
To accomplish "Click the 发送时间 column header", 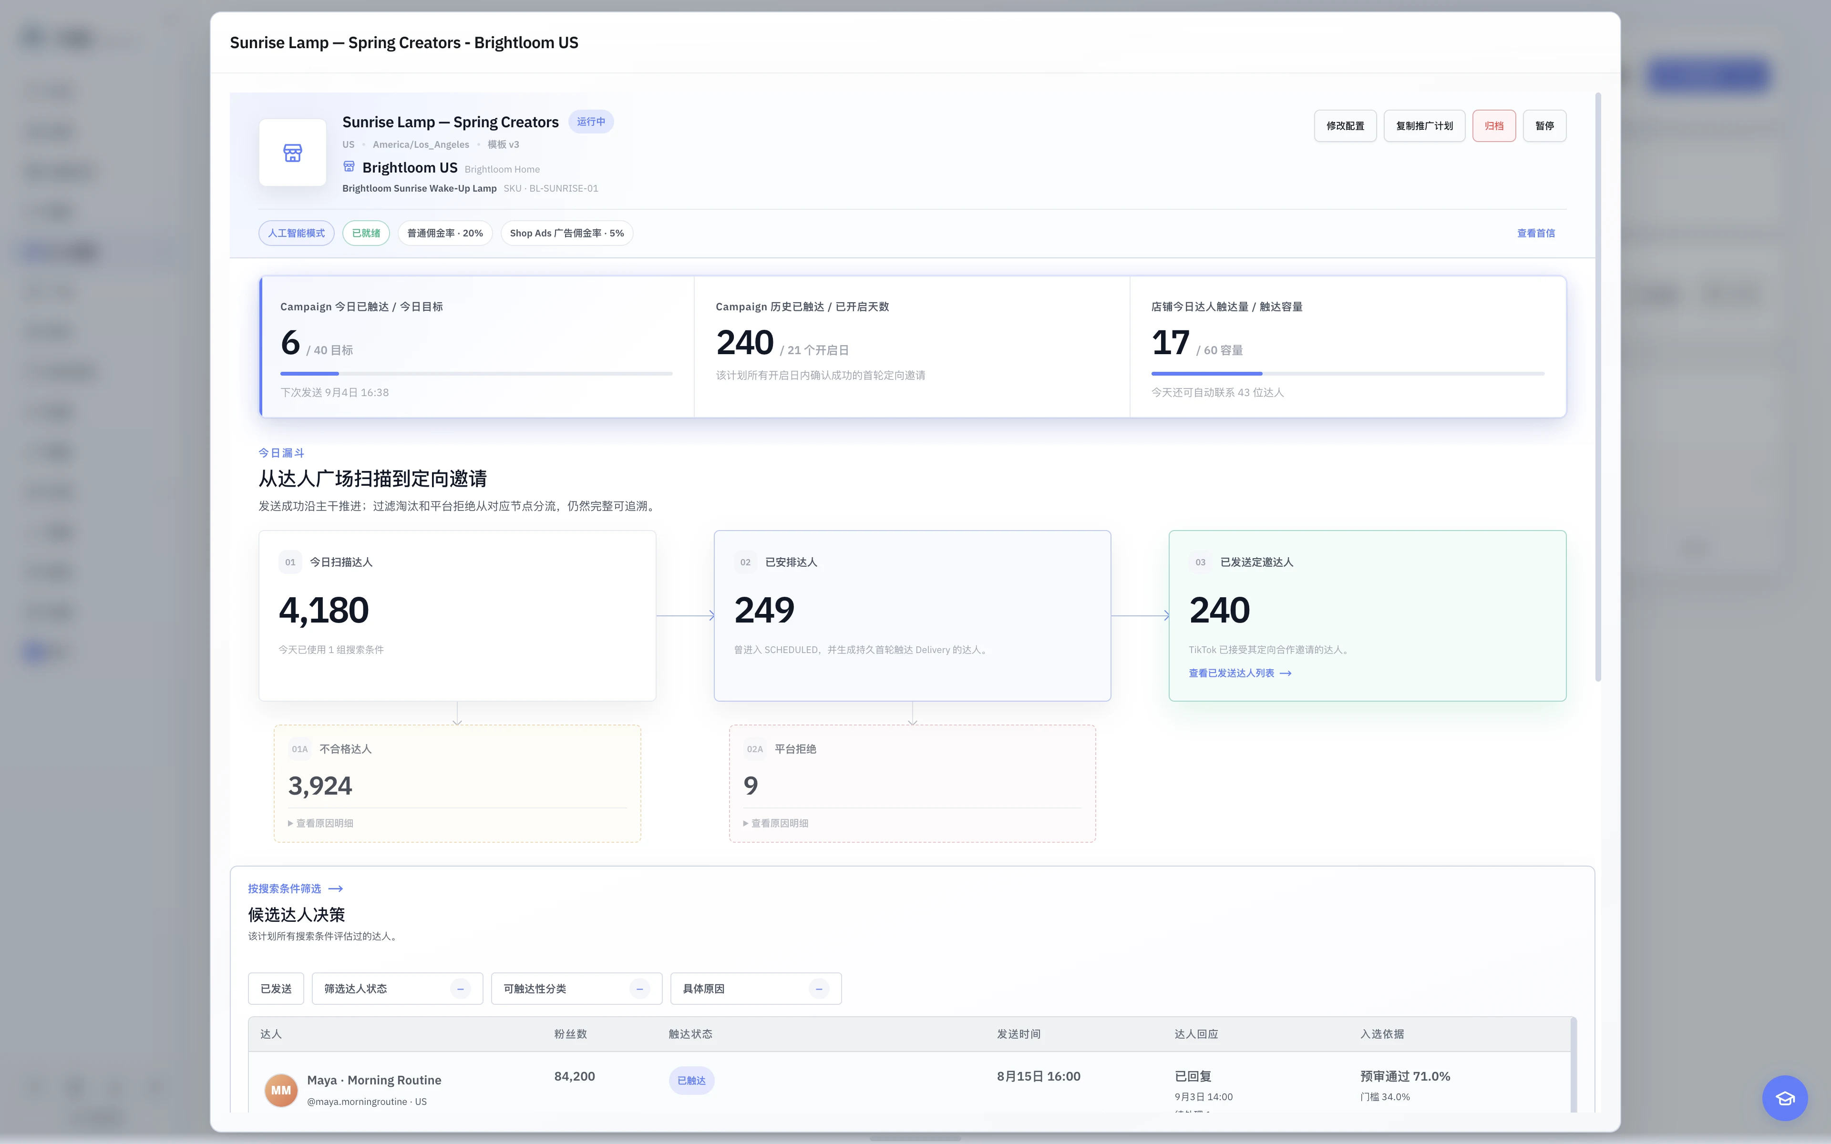I will pyautogui.click(x=1018, y=1033).
